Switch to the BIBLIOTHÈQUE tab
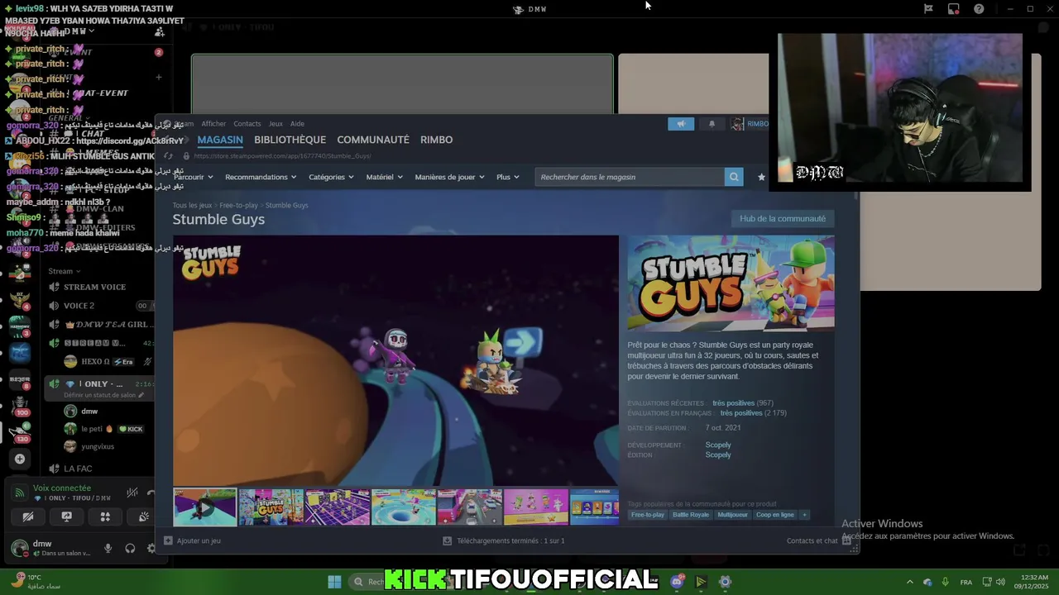Screen dimensions: 1059x595 tap(290, 140)
